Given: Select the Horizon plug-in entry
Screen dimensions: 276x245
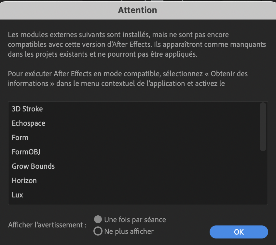Looking at the screenshot, I should 24,180.
